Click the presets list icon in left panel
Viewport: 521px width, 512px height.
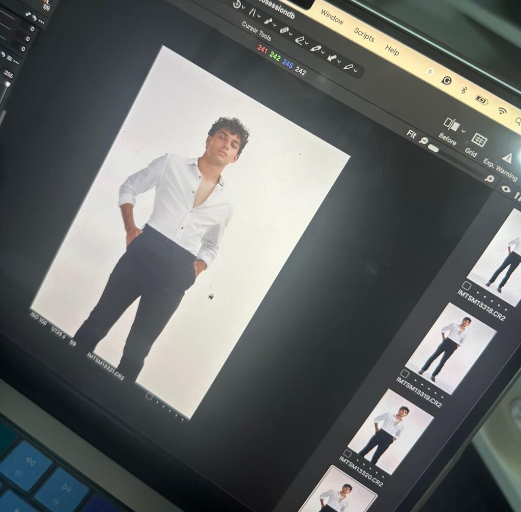tap(10, 59)
